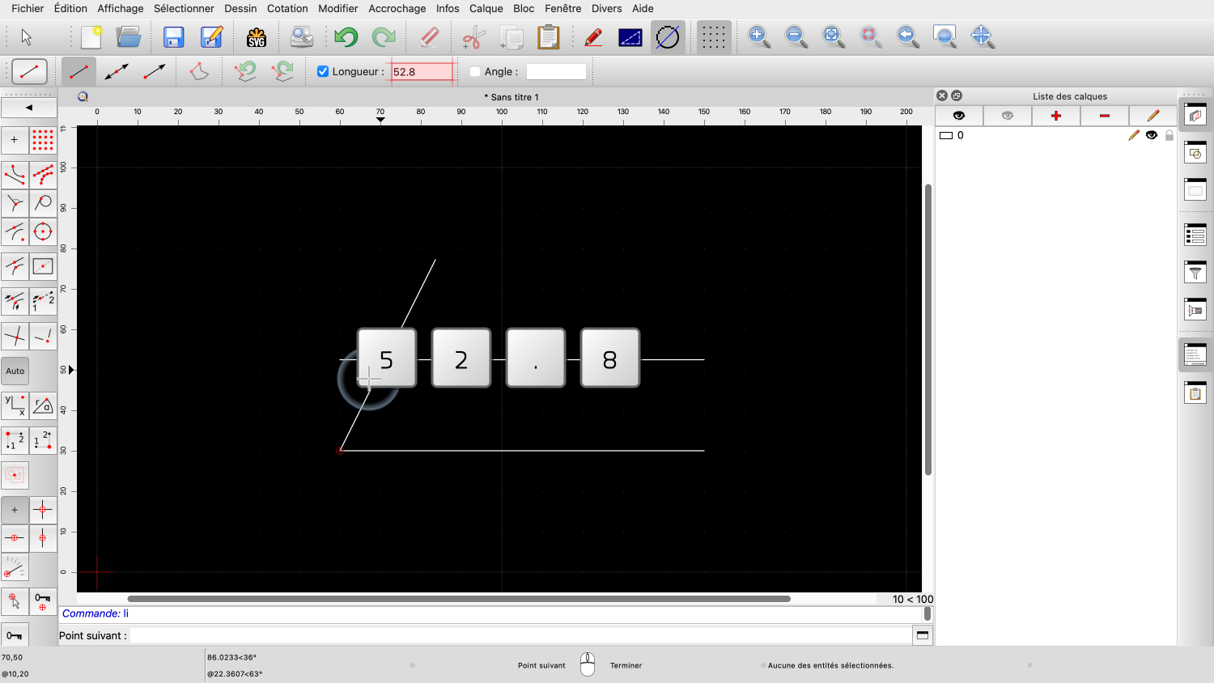1214x683 pixels.
Task: Toggle the grid display dots button
Action: tap(713, 37)
